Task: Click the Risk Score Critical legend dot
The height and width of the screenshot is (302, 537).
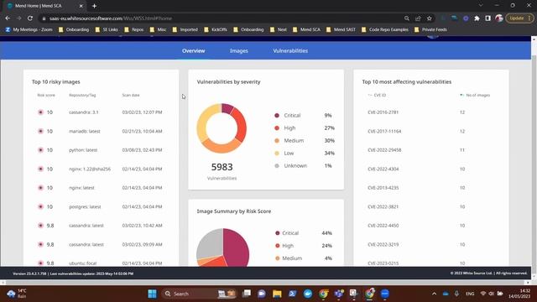Action: (x=278, y=233)
